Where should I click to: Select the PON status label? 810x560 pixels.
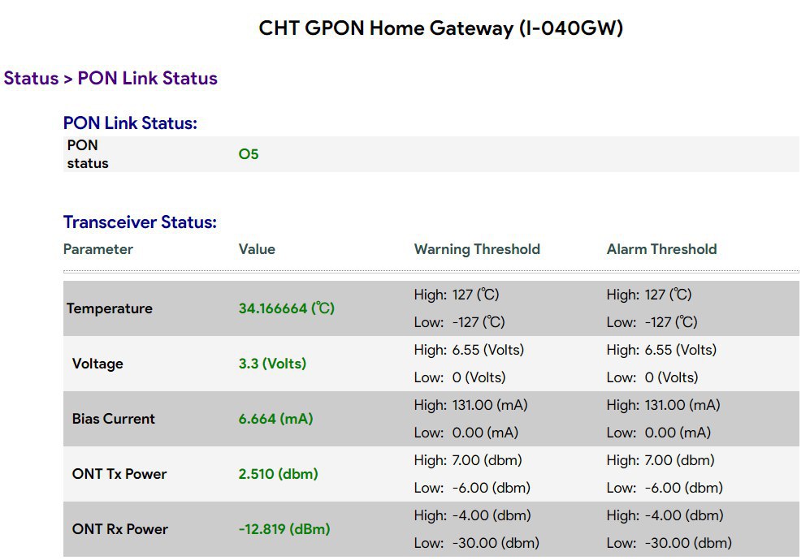click(87, 154)
